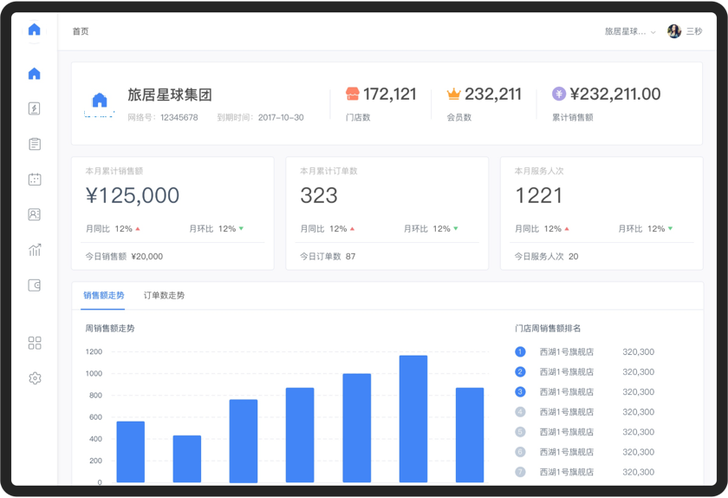The image size is (728, 498).
Task: Click rank 5 gray badge in ranking
Action: click(x=521, y=432)
